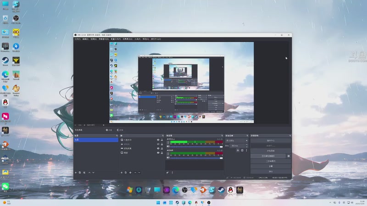Remove the selected scene using trash icon
This screenshot has width=367, height=206.
pos(80,173)
